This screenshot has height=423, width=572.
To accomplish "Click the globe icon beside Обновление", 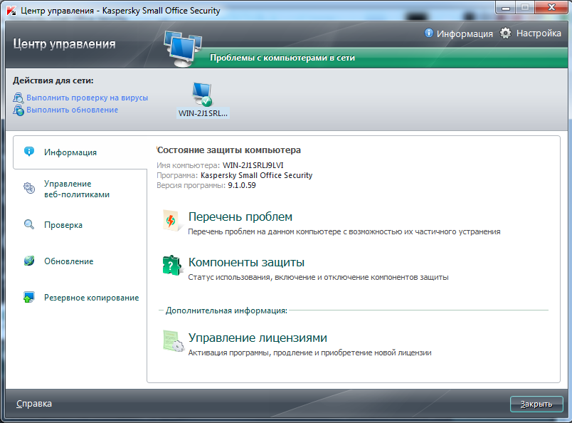I will click(x=29, y=261).
